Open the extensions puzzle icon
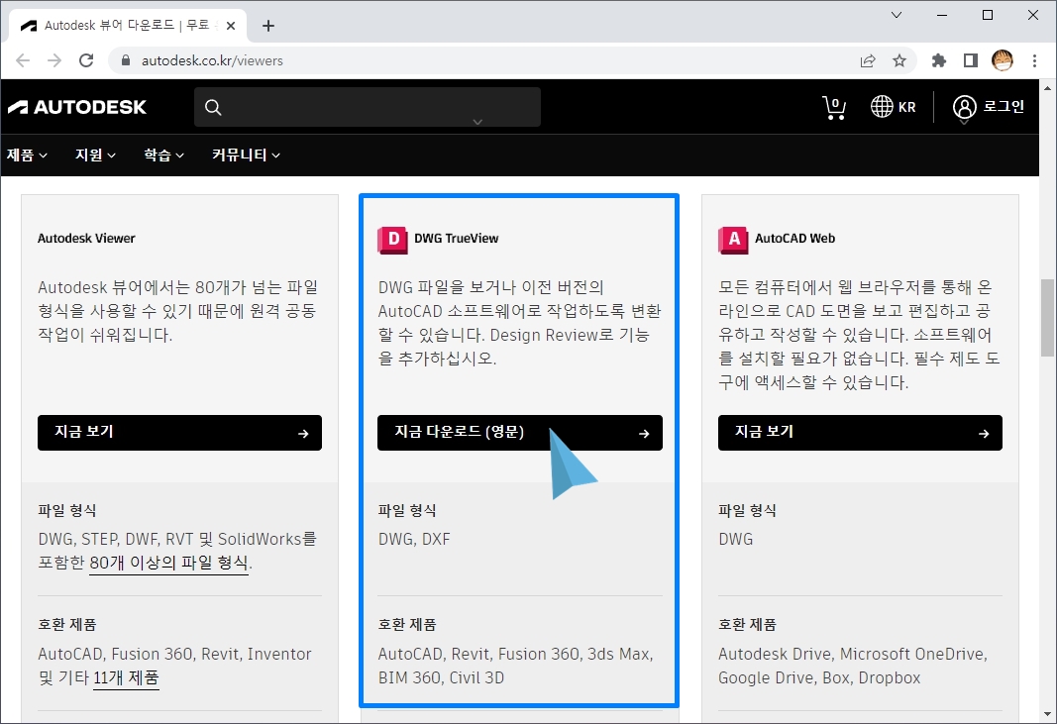The image size is (1057, 724). (x=938, y=60)
